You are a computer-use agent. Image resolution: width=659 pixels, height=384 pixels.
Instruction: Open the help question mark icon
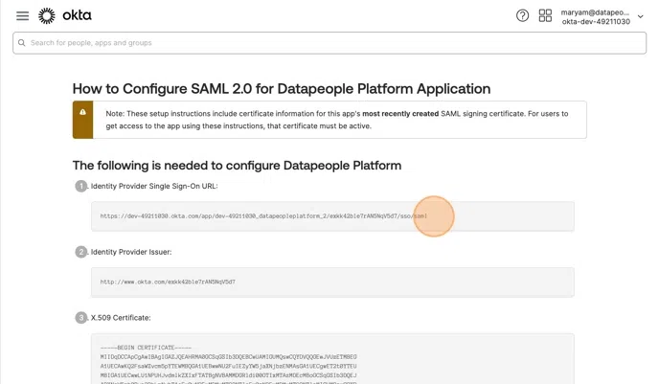(522, 16)
